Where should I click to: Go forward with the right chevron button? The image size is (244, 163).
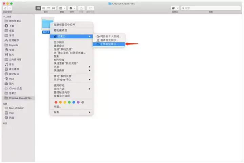tap(10, 8)
